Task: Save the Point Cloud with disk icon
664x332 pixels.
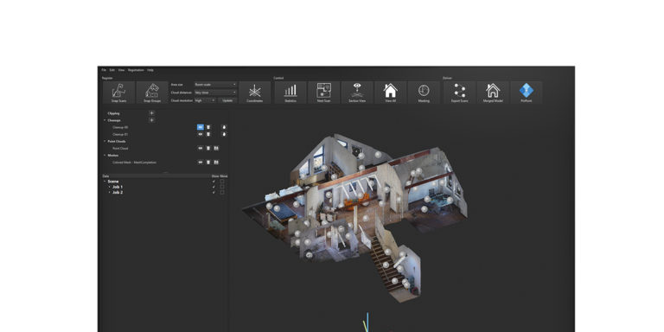Action: [216, 148]
